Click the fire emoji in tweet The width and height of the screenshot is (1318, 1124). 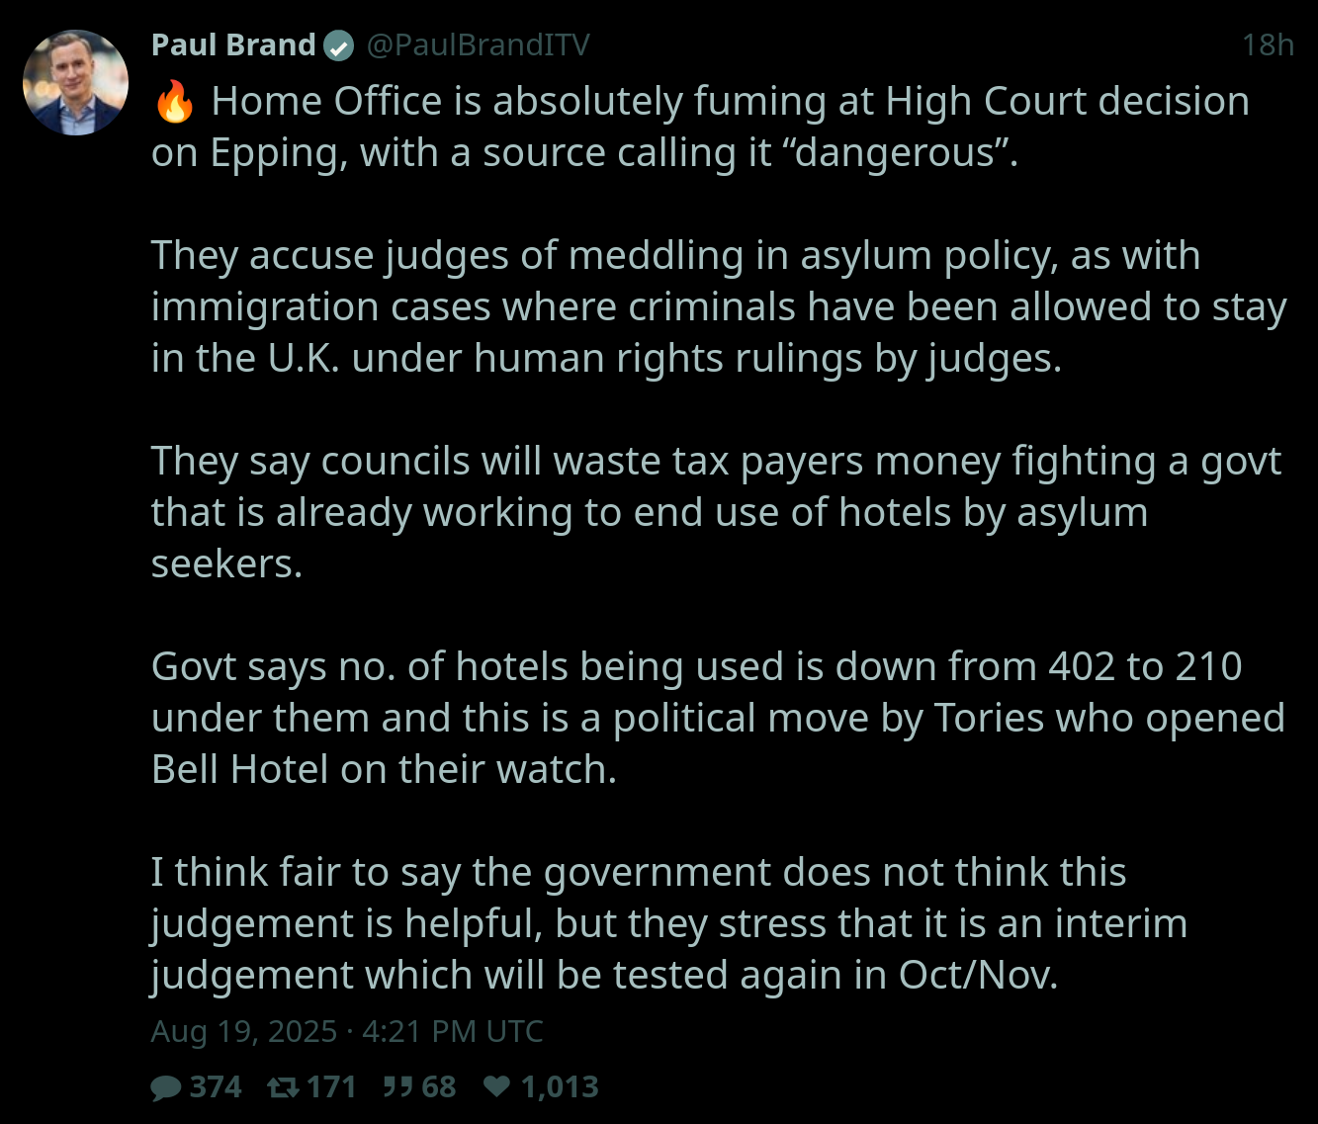click(x=174, y=102)
